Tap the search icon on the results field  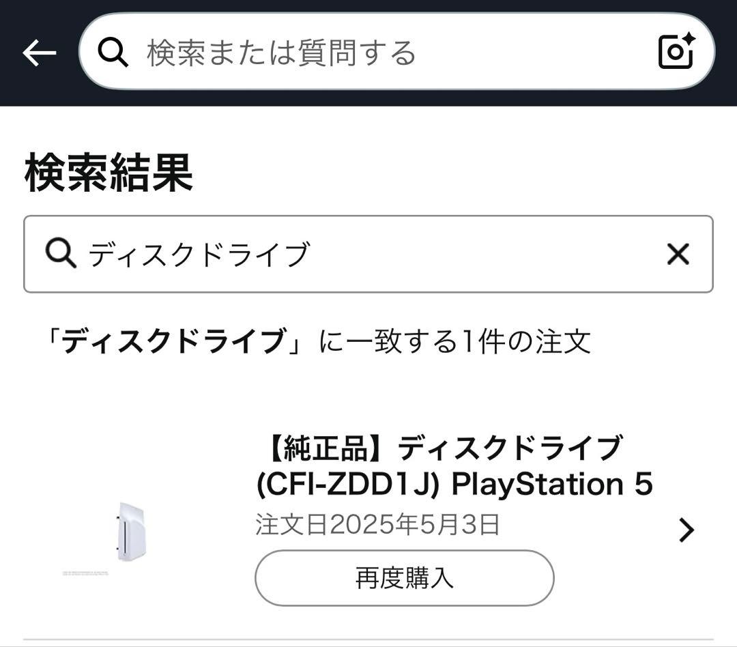click(60, 254)
